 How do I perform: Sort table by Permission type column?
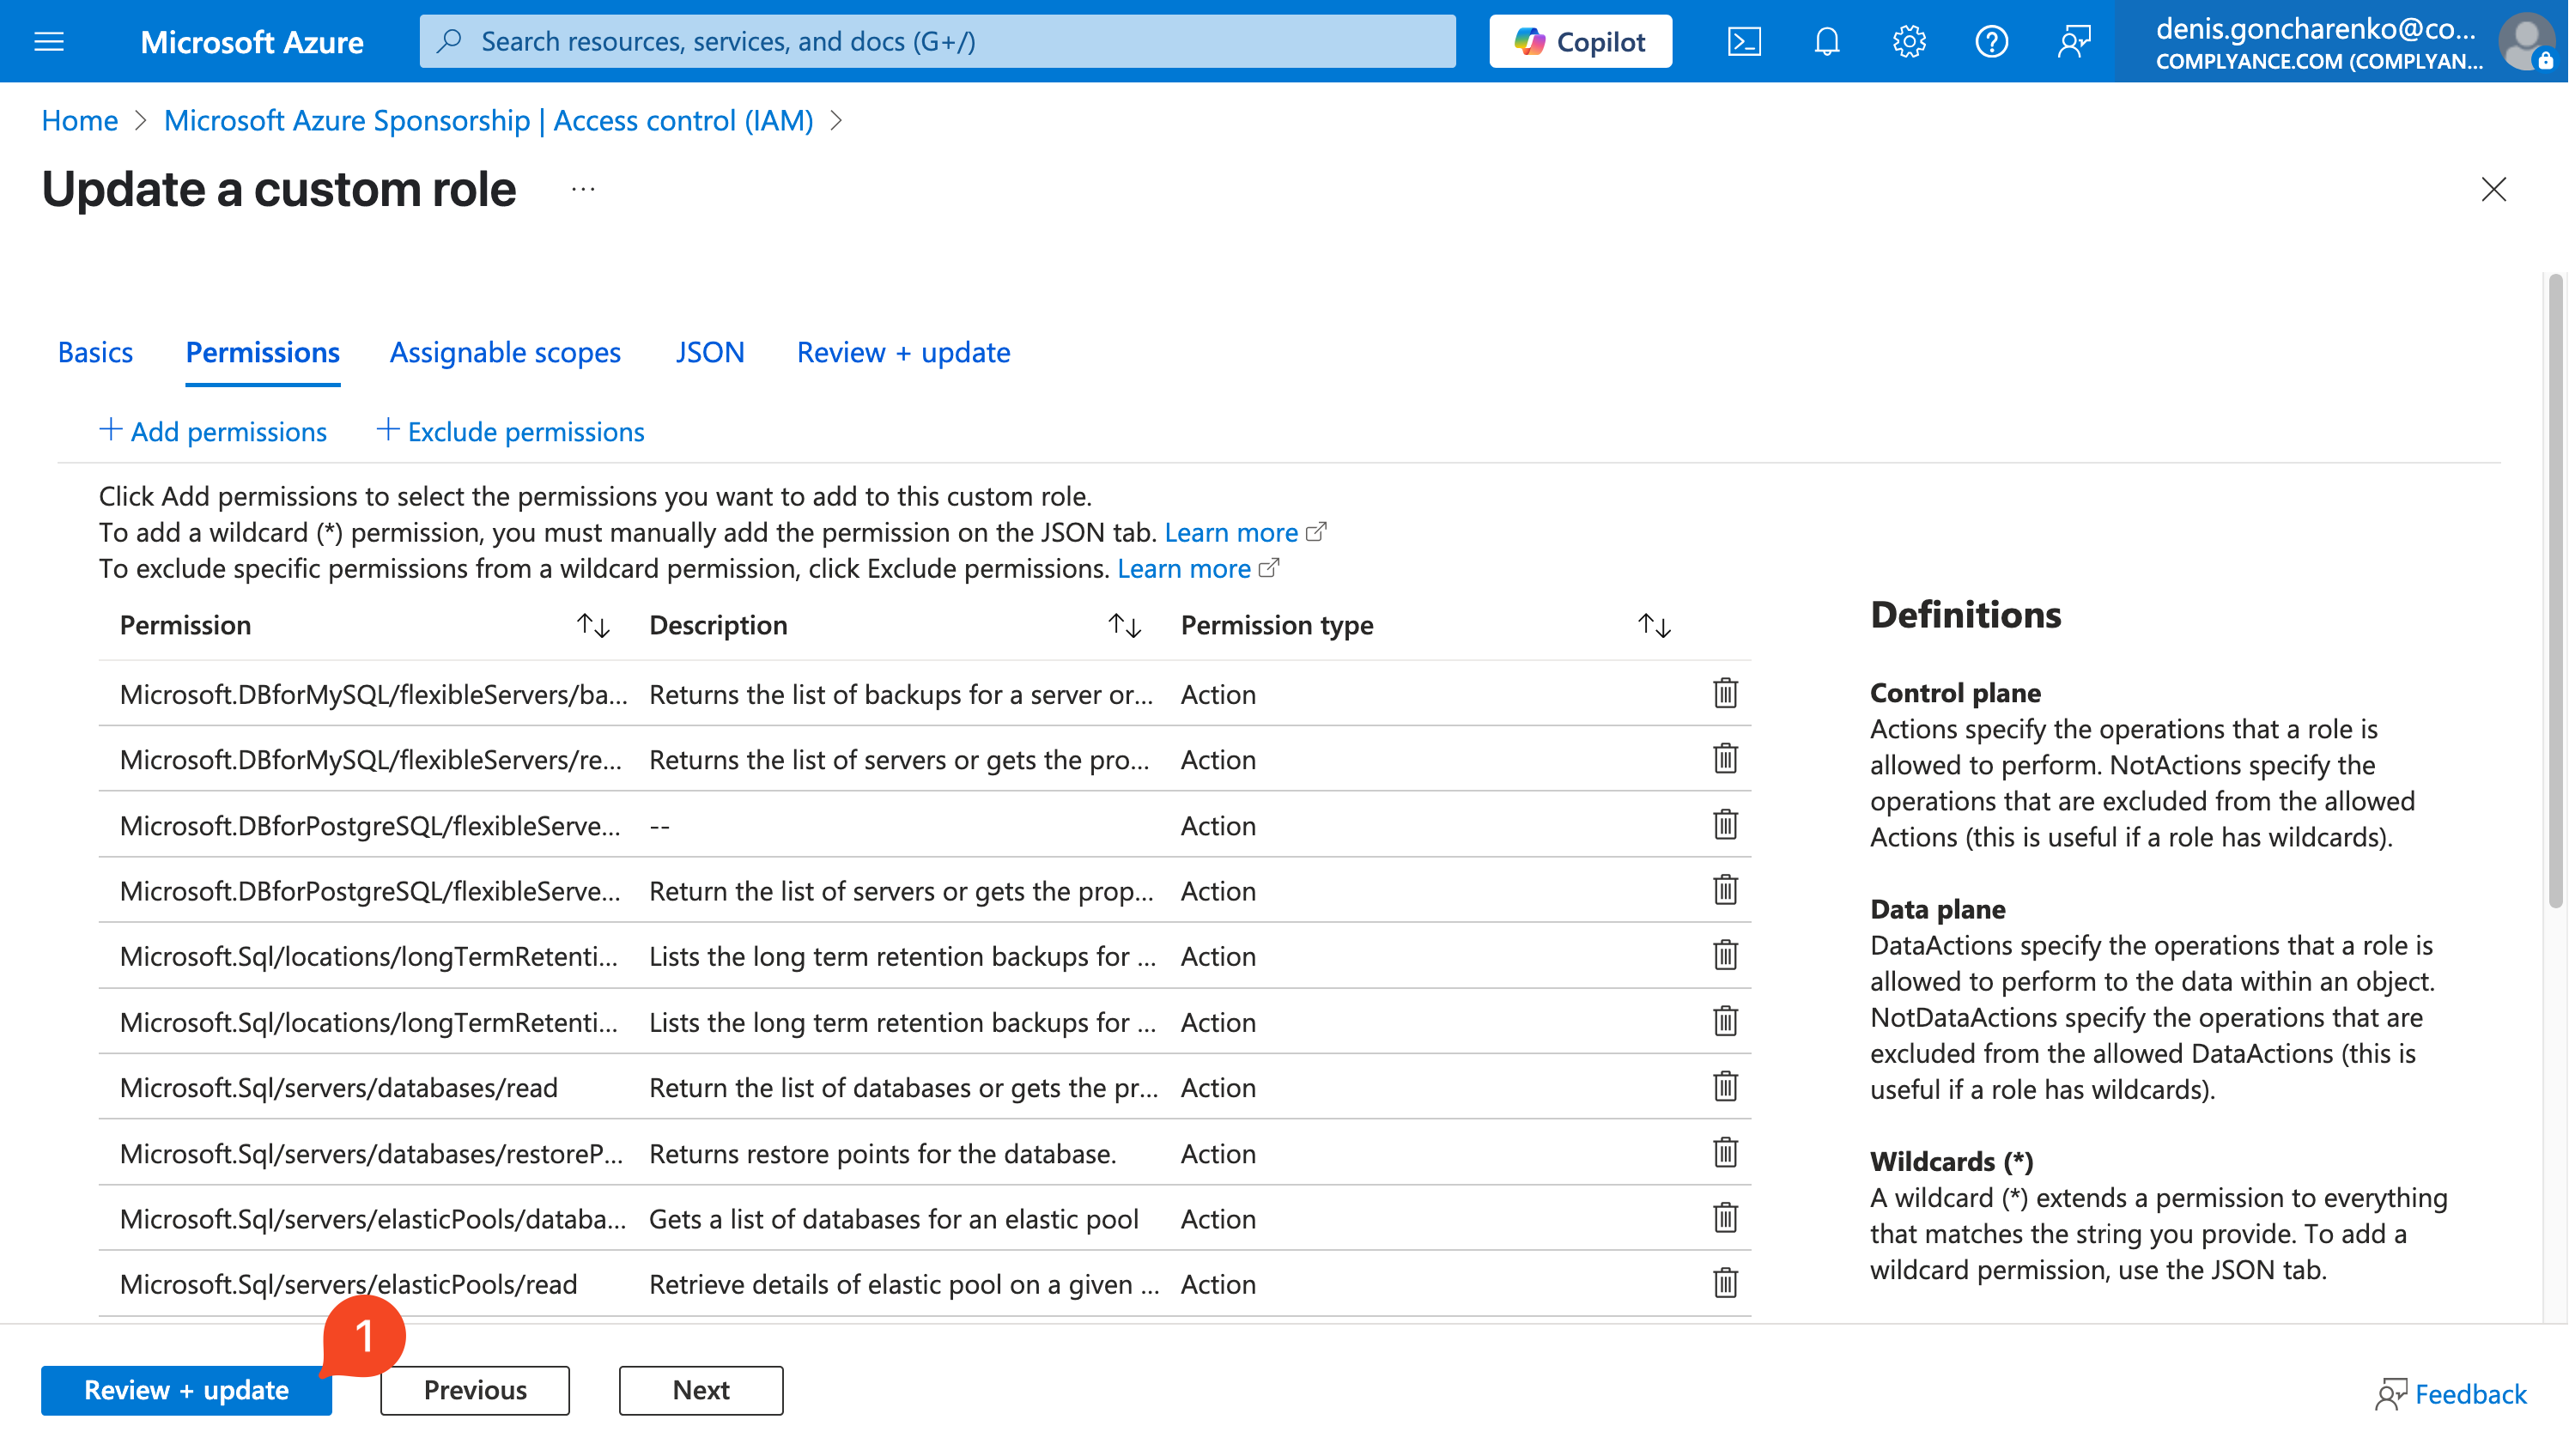1654,626
